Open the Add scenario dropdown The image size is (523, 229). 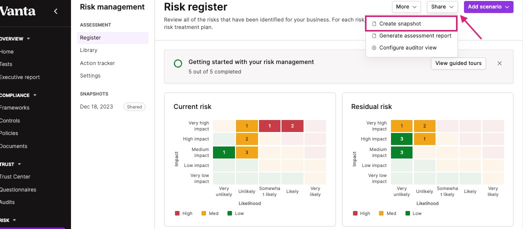click(488, 6)
